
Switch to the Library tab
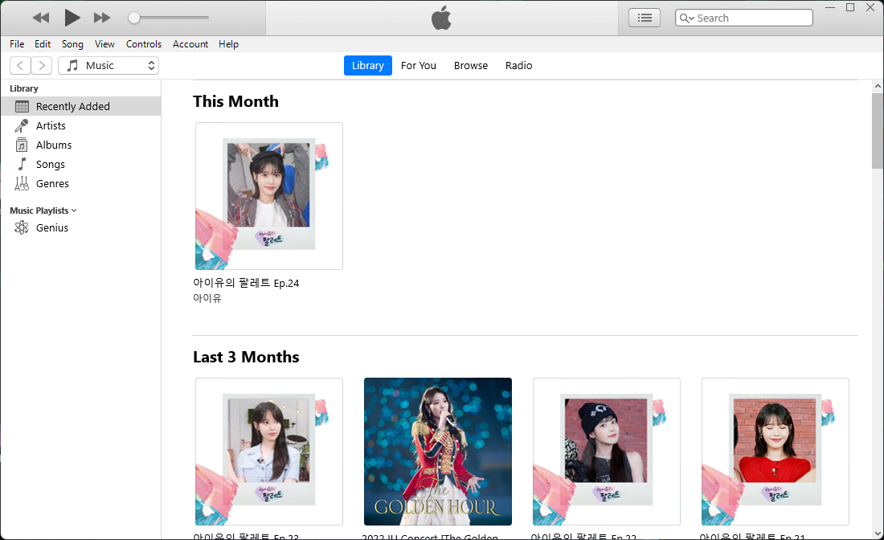click(x=367, y=65)
